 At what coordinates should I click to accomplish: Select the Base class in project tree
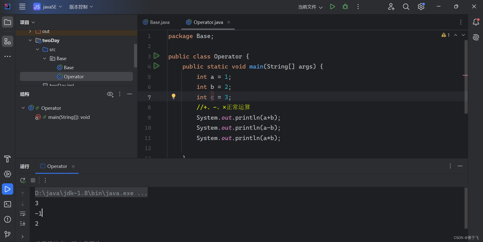click(x=65, y=67)
